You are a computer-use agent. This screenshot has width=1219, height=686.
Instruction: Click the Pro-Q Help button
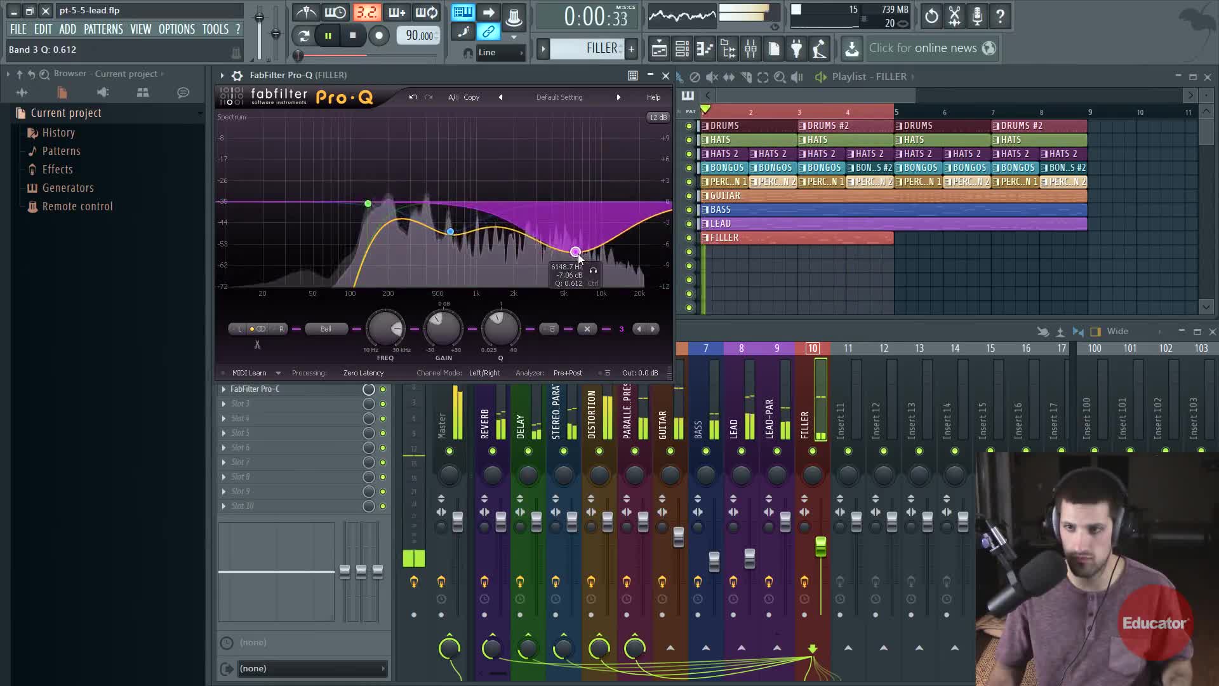(x=653, y=97)
